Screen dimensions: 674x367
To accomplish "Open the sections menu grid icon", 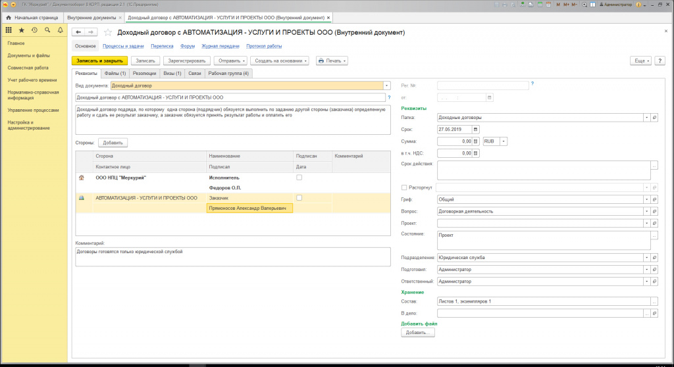I will pos(9,30).
